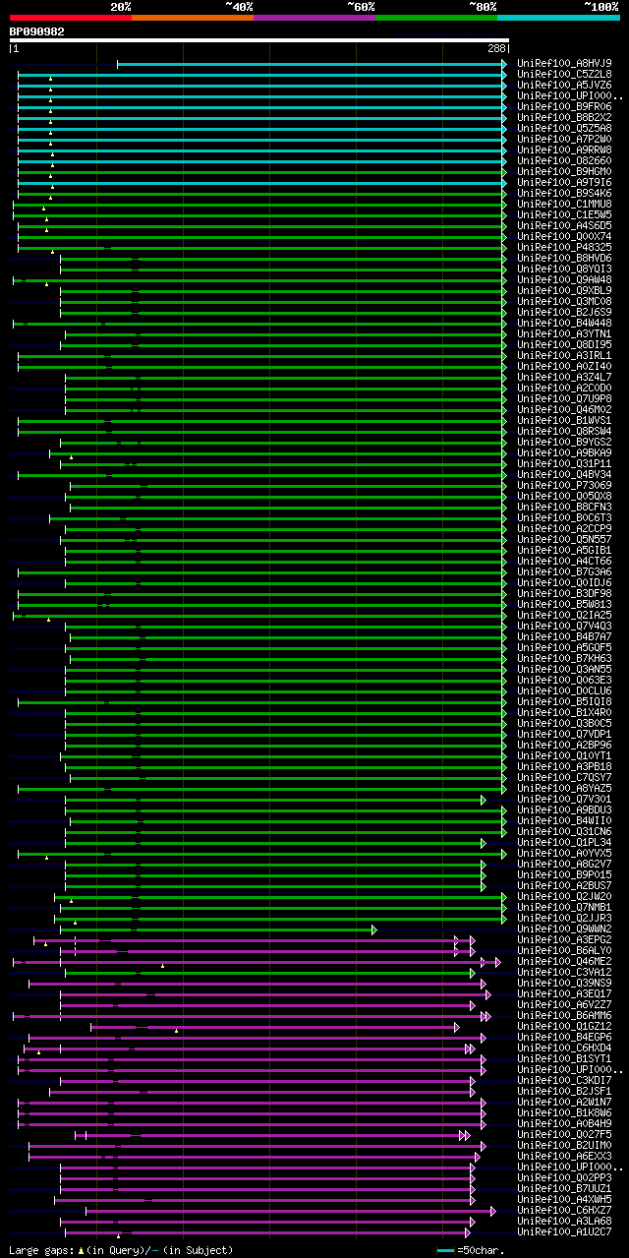This screenshot has height=1258, width=629.
Task: Select label UniRef100_B1WVS1
Action: (x=564, y=421)
